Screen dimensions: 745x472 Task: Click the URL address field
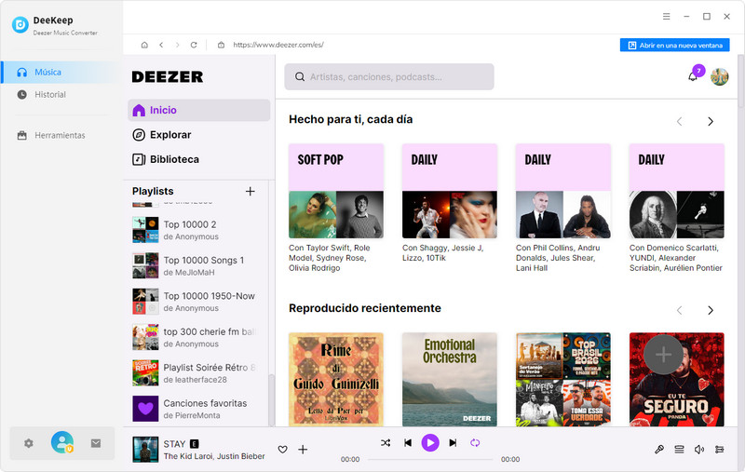tap(278, 45)
